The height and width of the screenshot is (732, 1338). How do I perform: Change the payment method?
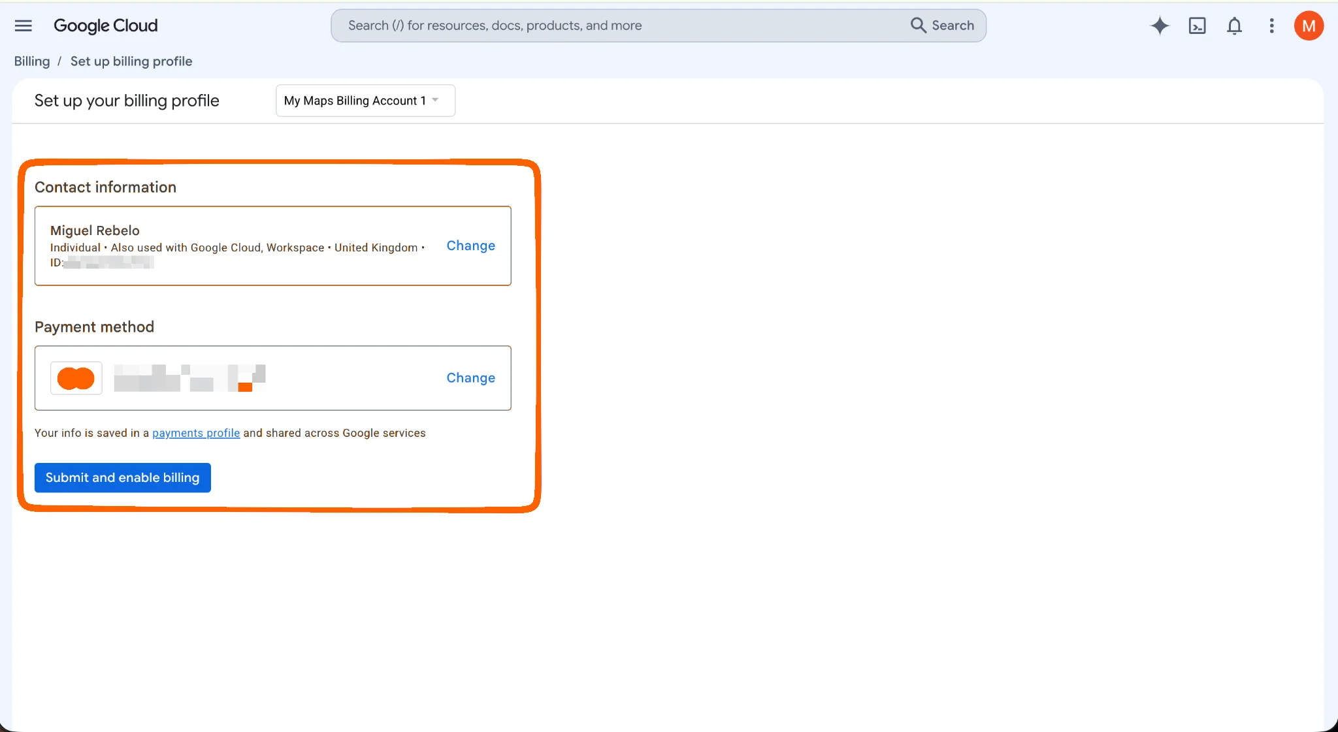tap(470, 377)
